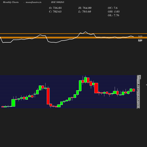
Task: Select the 'OC: 7.6' value
Action: click(113, 8)
